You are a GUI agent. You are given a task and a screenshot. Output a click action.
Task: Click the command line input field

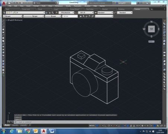87,122
